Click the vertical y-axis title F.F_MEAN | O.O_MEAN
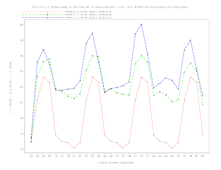The height and width of the screenshot is (170, 221). click(11, 87)
